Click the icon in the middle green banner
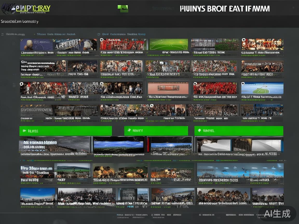 point(129,131)
